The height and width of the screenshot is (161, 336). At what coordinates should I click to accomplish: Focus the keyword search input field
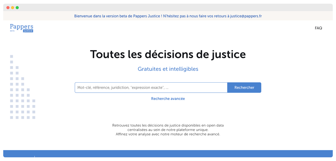click(151, 88)
